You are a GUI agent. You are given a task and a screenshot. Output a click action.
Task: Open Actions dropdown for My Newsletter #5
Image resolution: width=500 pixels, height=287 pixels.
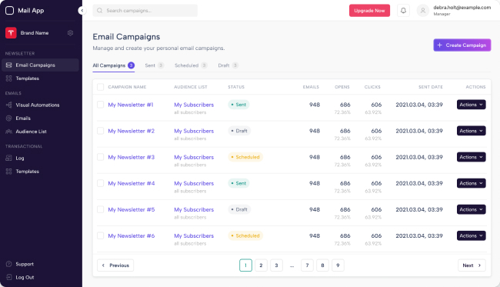tap(472, 209)
